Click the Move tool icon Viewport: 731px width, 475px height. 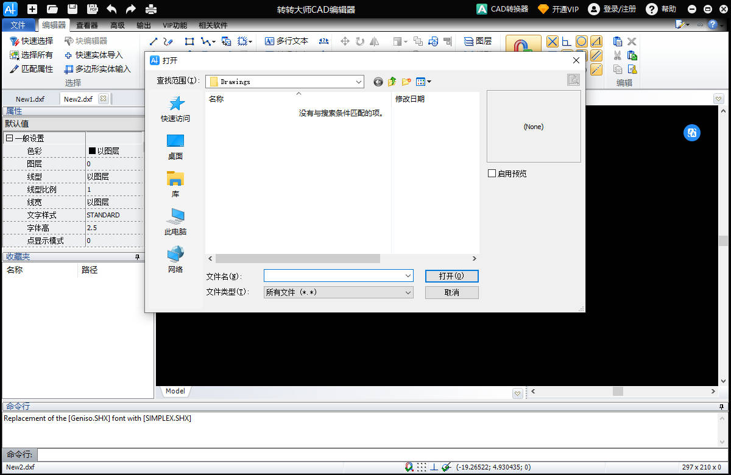pyautogui.click(x=345, y=41)
